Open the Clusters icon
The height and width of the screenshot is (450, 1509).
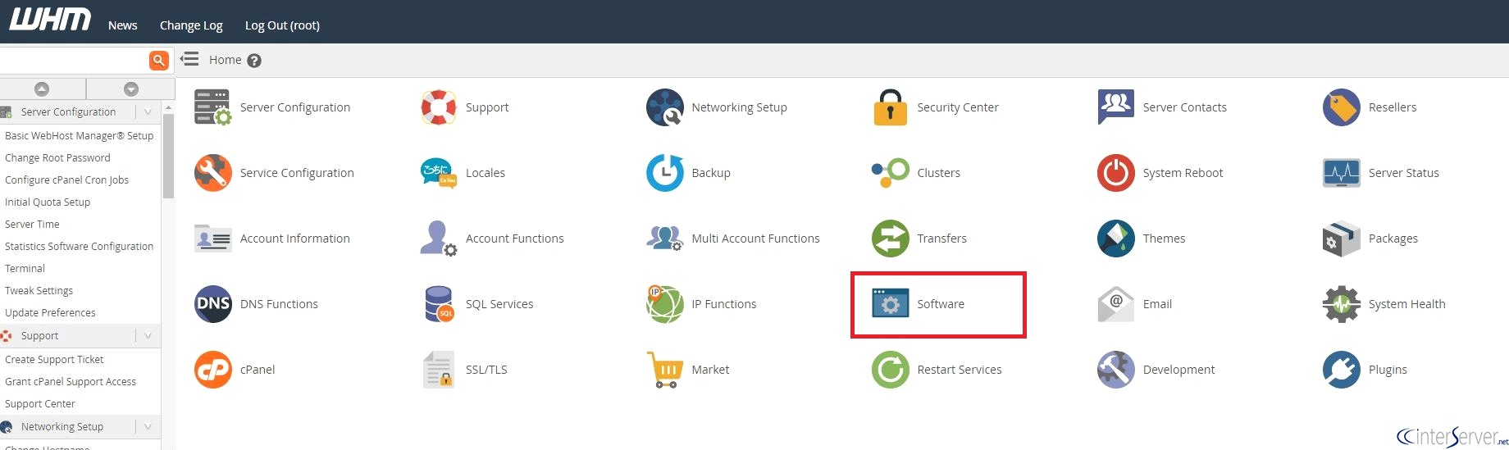[890, 173]
